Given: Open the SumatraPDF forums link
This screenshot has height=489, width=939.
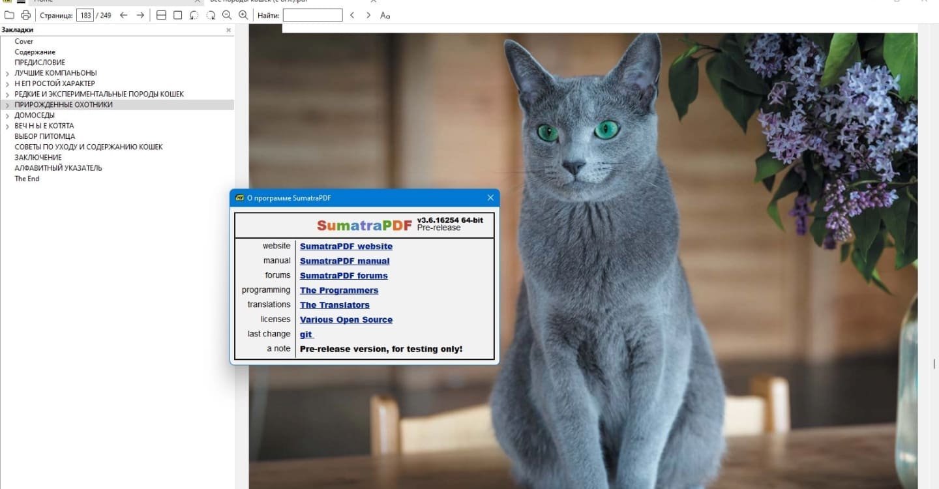Looking at the screenshot, I should [344, 276].
